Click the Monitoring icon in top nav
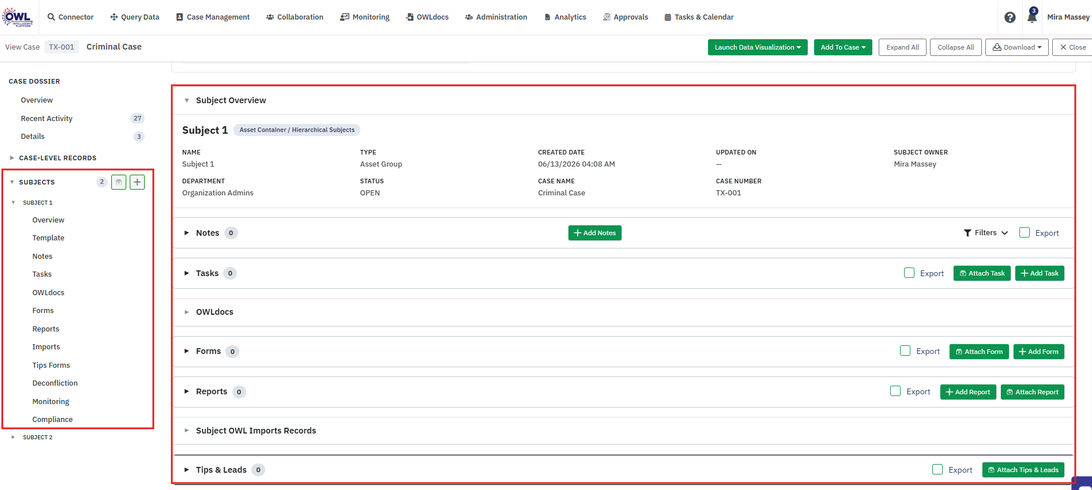 point(344,17)
